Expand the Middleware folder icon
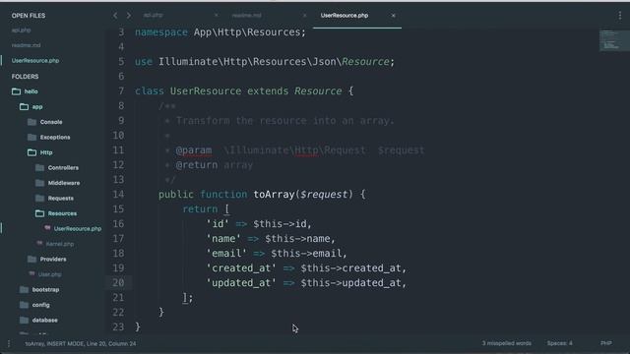This screenshot has height=354, width=630. 39,183
